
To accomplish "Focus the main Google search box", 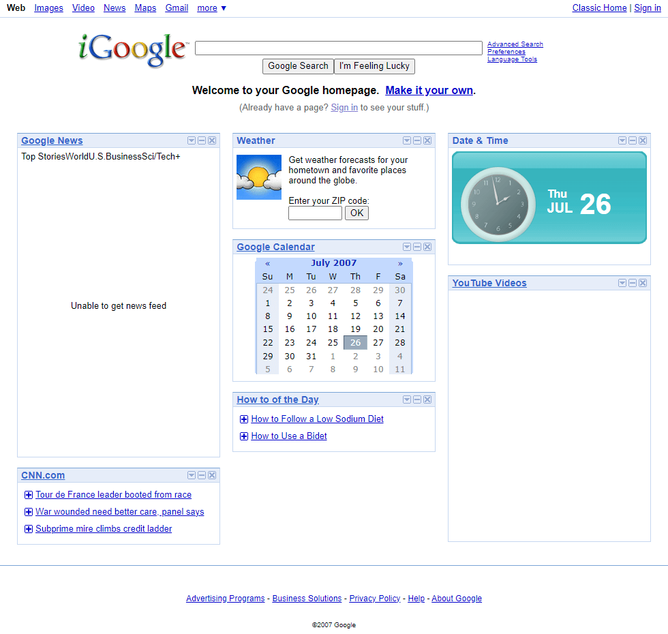I will point(339,48).
